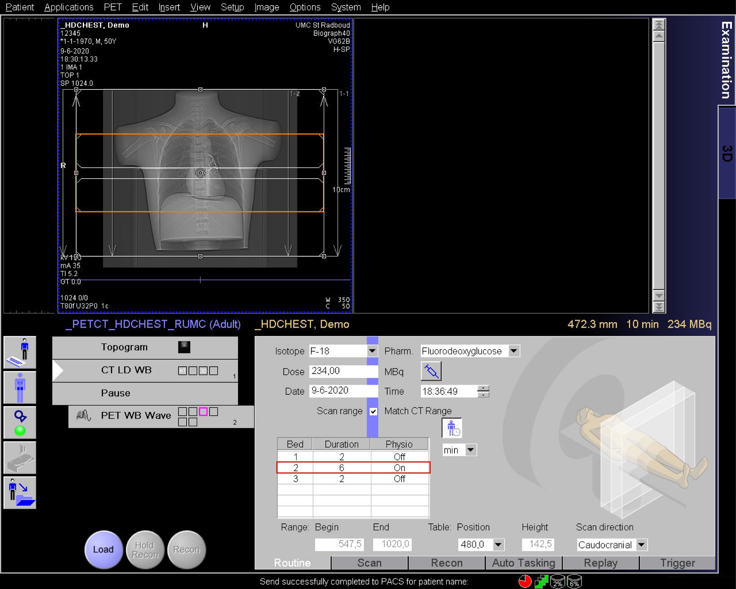Click the magnifier with green light icon
736x589 pixels.
20,423
